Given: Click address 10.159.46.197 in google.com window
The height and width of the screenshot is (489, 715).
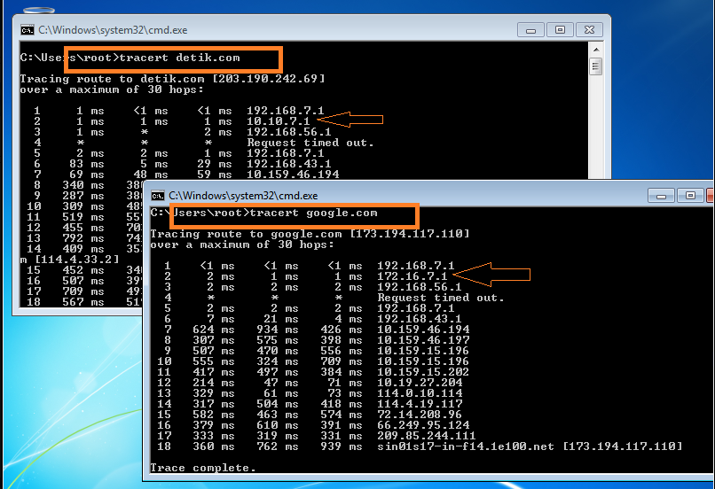Looking at the screenshot, I should [423, 340].
